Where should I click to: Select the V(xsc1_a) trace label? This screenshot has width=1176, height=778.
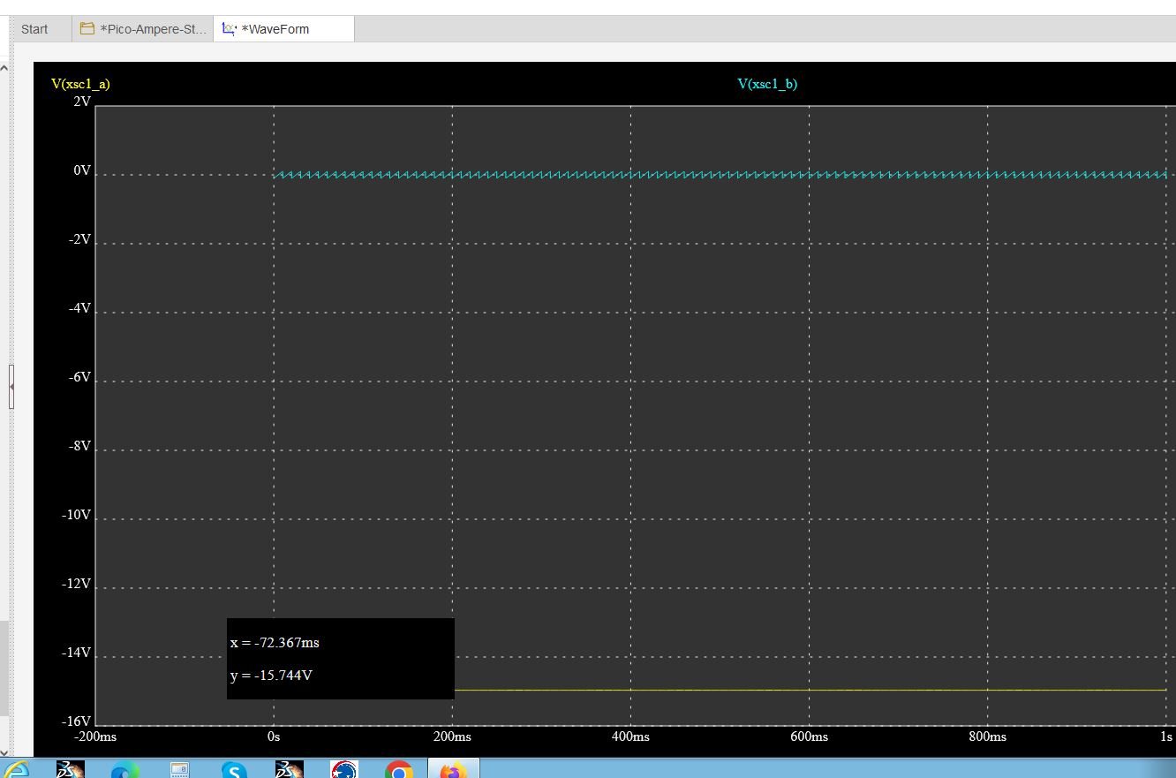click(80, 84)
